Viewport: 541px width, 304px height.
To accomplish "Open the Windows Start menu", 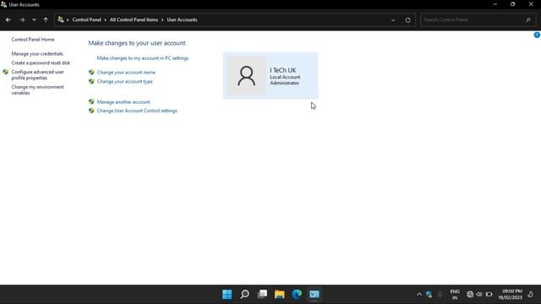I will point(227,295).
